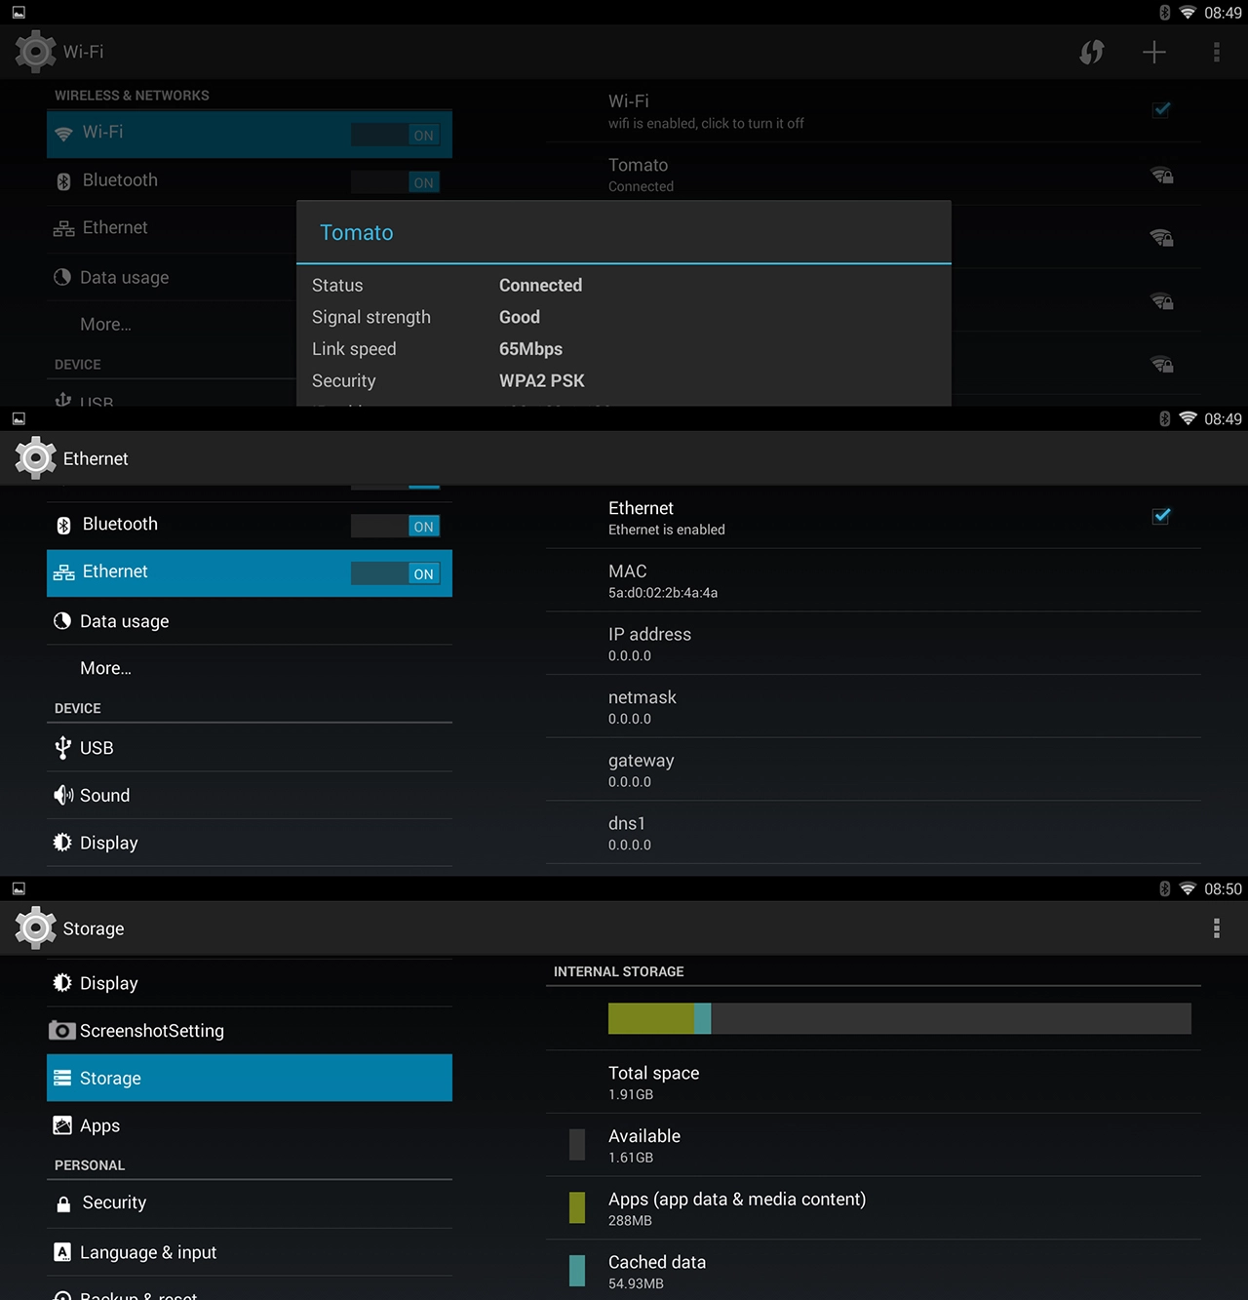The image size is (1248, 1300).
Task: Add a network with the plus icon
Action: pos(1154,52)
